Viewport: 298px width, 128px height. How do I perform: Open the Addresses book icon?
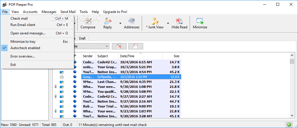132,21
